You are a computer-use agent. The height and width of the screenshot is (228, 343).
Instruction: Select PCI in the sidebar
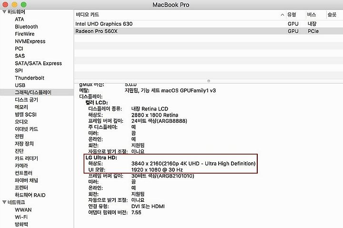pyautogui.click(x=19, y=49)
